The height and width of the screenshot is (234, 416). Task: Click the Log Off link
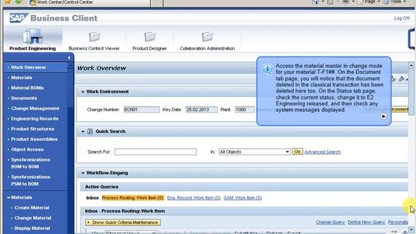coord(402,18)
